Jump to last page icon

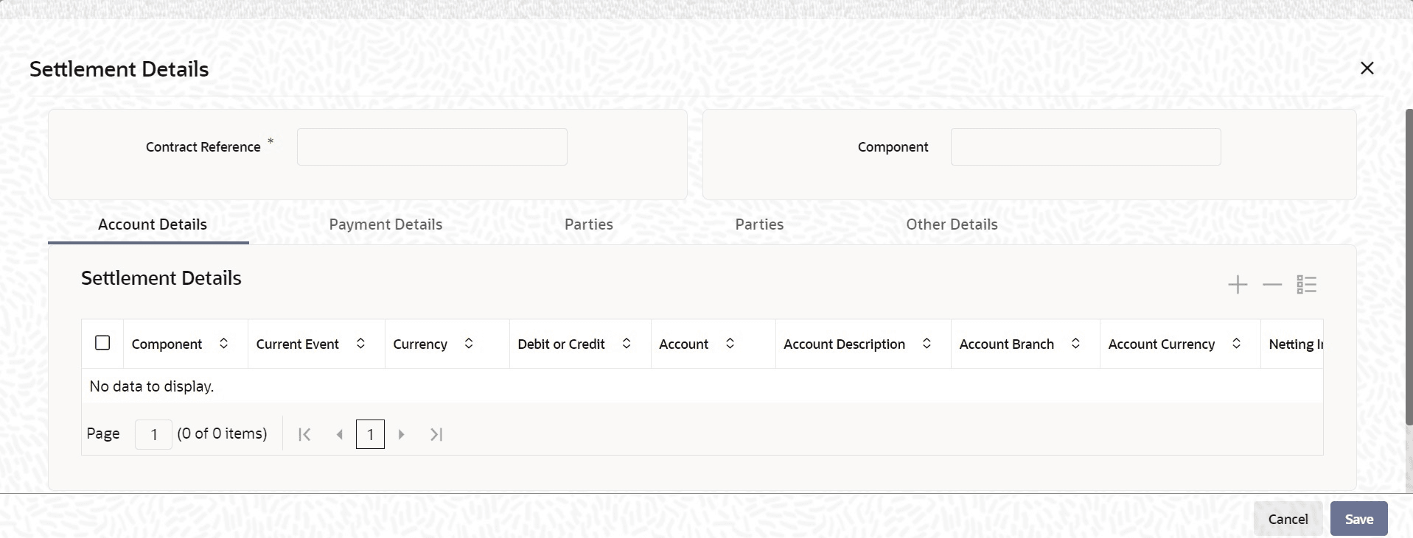(x=436, y=434)
